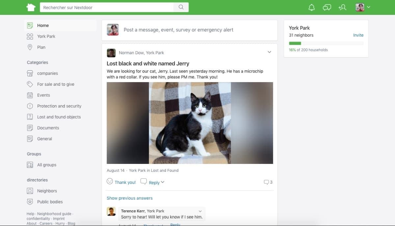The width and height of the screenshot is (395, 226).
Task: Open the cat photo of Jerry
Action: tap(190, 123)
